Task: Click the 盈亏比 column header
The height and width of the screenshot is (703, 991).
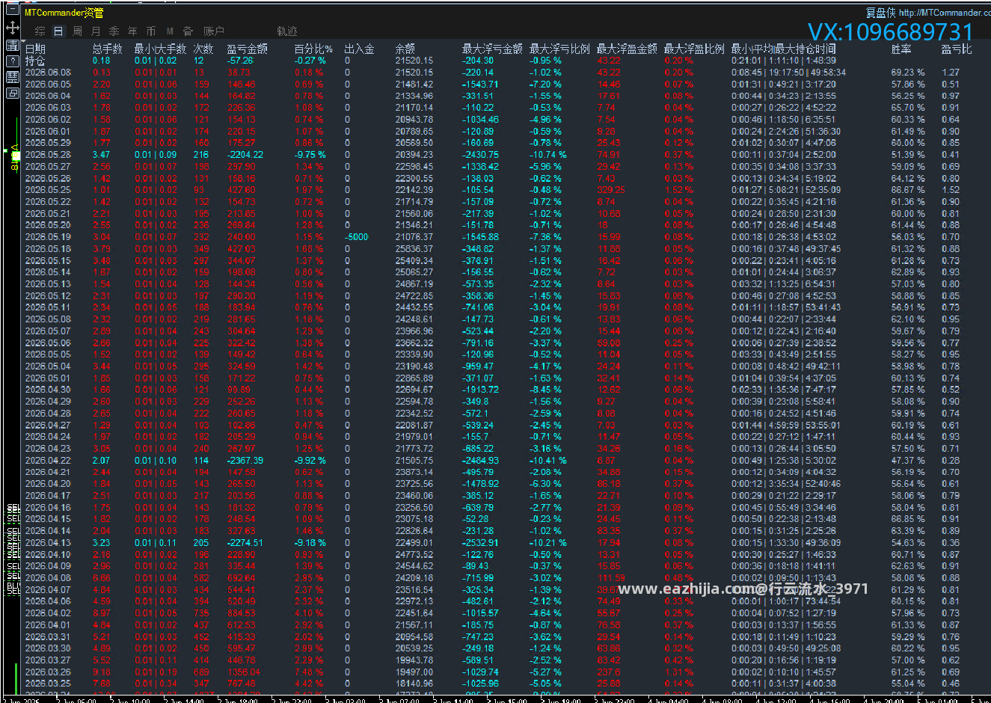Action: pos(957,49)
